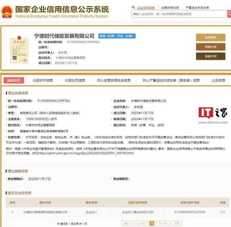Click the 发送报告 button
231x227 pixels.
[x=210, y=38]
